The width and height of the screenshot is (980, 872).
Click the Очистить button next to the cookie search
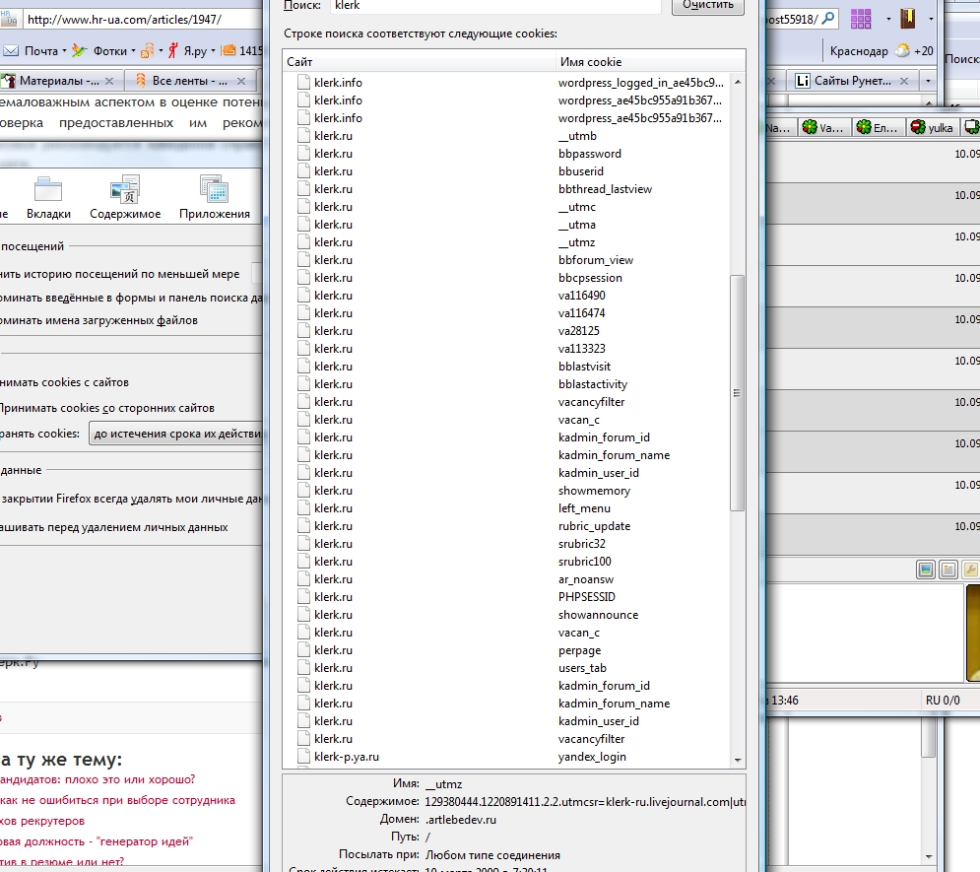707,5
